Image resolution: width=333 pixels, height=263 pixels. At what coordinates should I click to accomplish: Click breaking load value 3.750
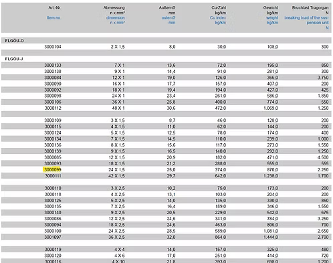pyautogui.click(x=323, y=78)
